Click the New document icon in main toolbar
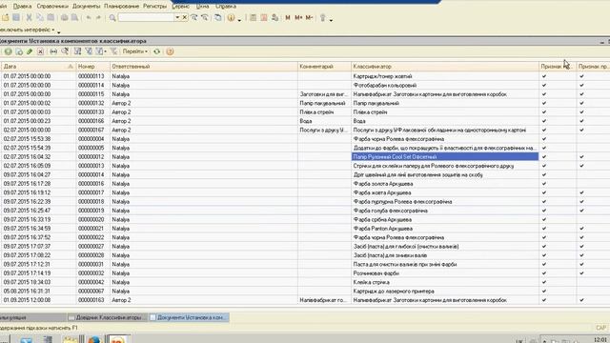Screen dimensions: 610x343 pyautogui.click(x=6, y=17)
